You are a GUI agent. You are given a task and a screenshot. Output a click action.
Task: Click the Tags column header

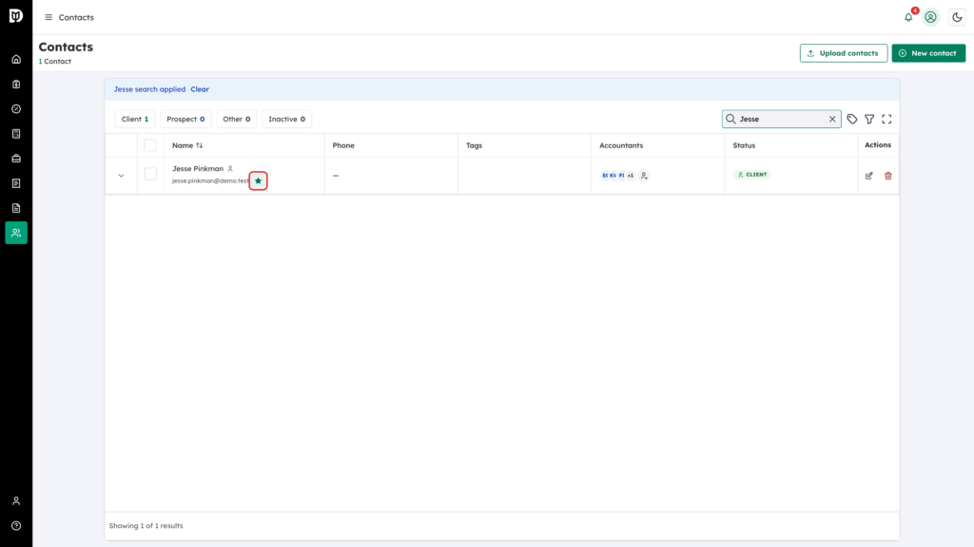point(474,145)
